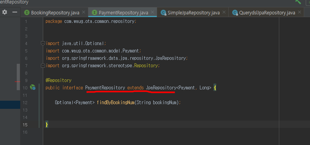310x145 pixels.
Task: Click the com.waug.ota.common.model.Payment import
Action: point(93,51)
